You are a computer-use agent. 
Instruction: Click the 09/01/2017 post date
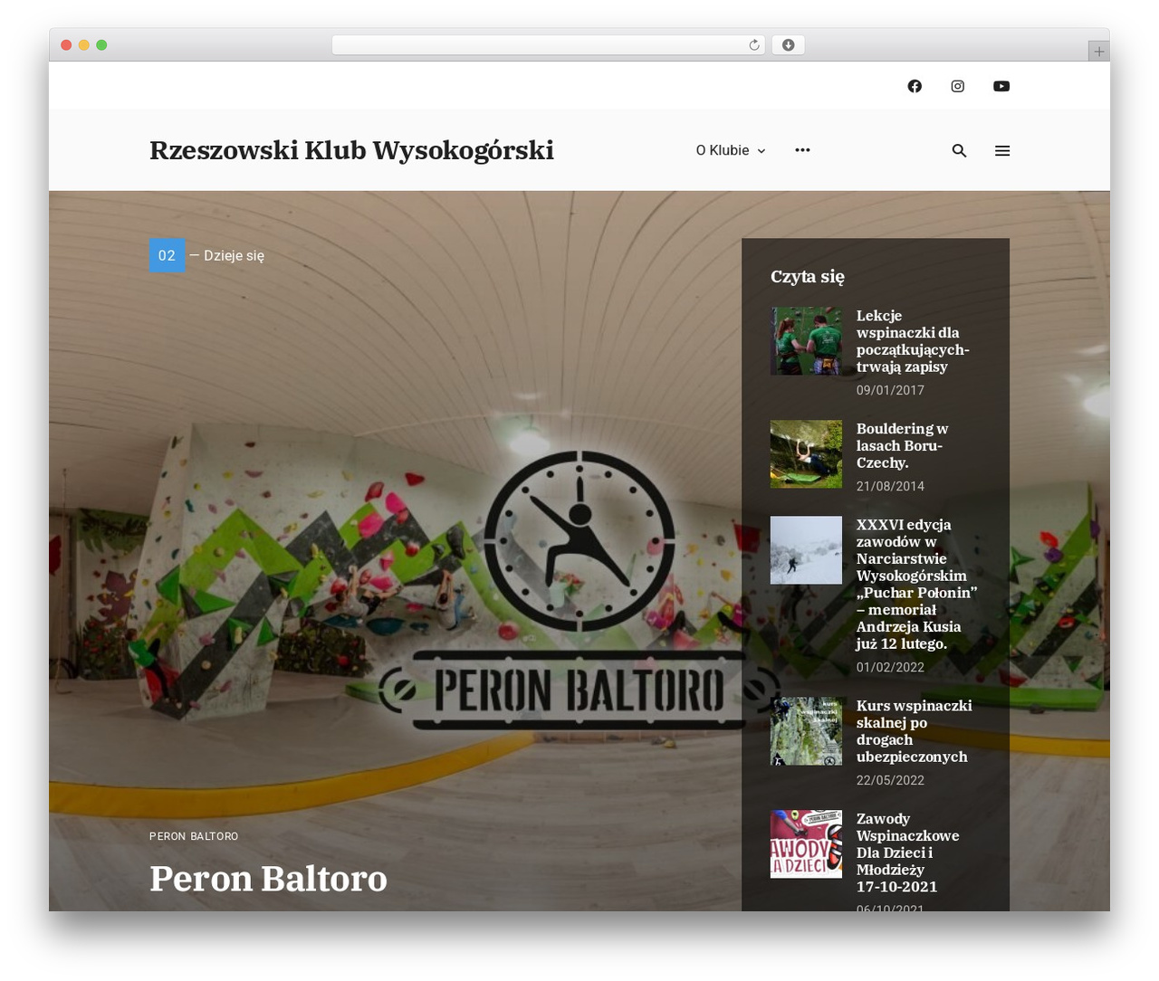890,390
